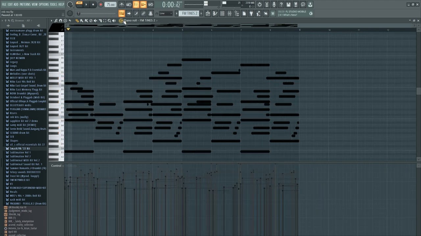421x236 pixels.
Task: Toggle Wait for input before recording
Action: pos(129,5)
